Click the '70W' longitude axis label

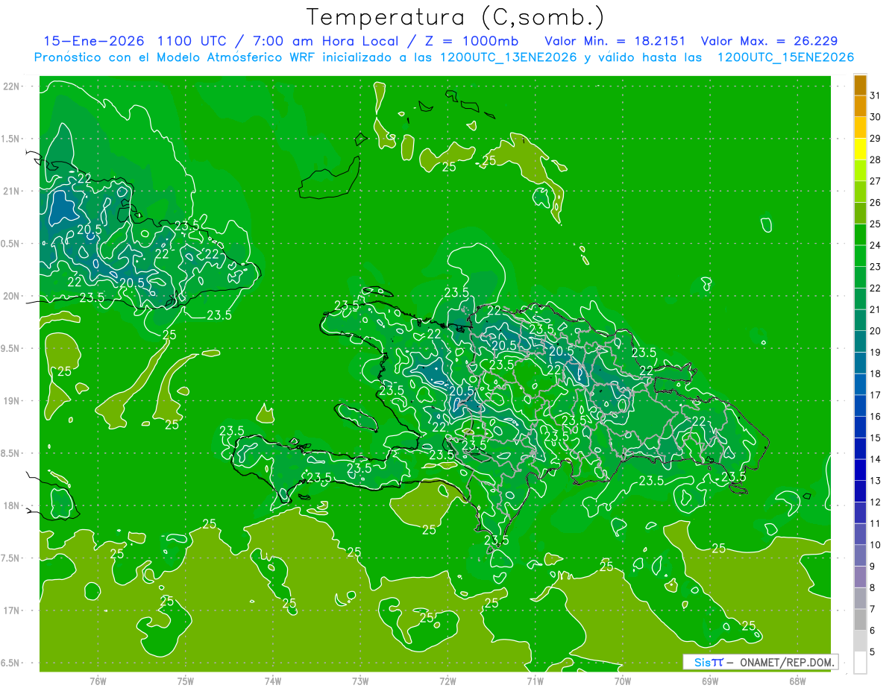click(x=623, y=681)
